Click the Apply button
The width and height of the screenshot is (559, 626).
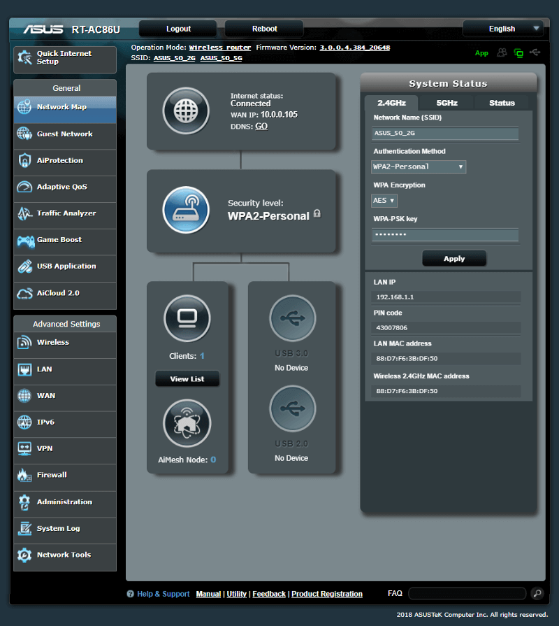click(454, 259)
